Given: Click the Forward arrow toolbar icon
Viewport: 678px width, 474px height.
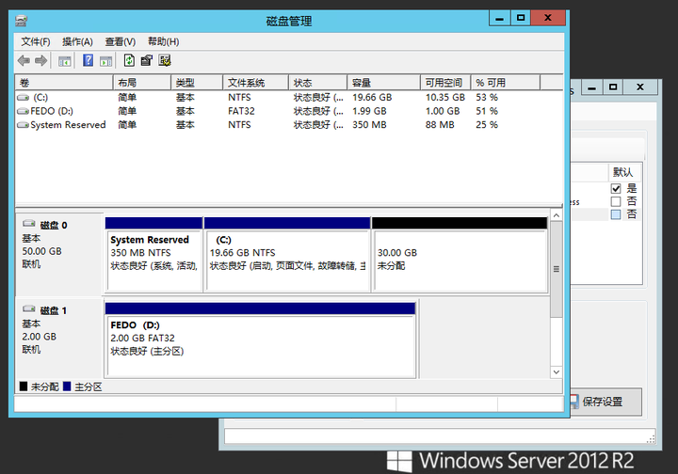Looking at the screenshot, I should [40, 60].
